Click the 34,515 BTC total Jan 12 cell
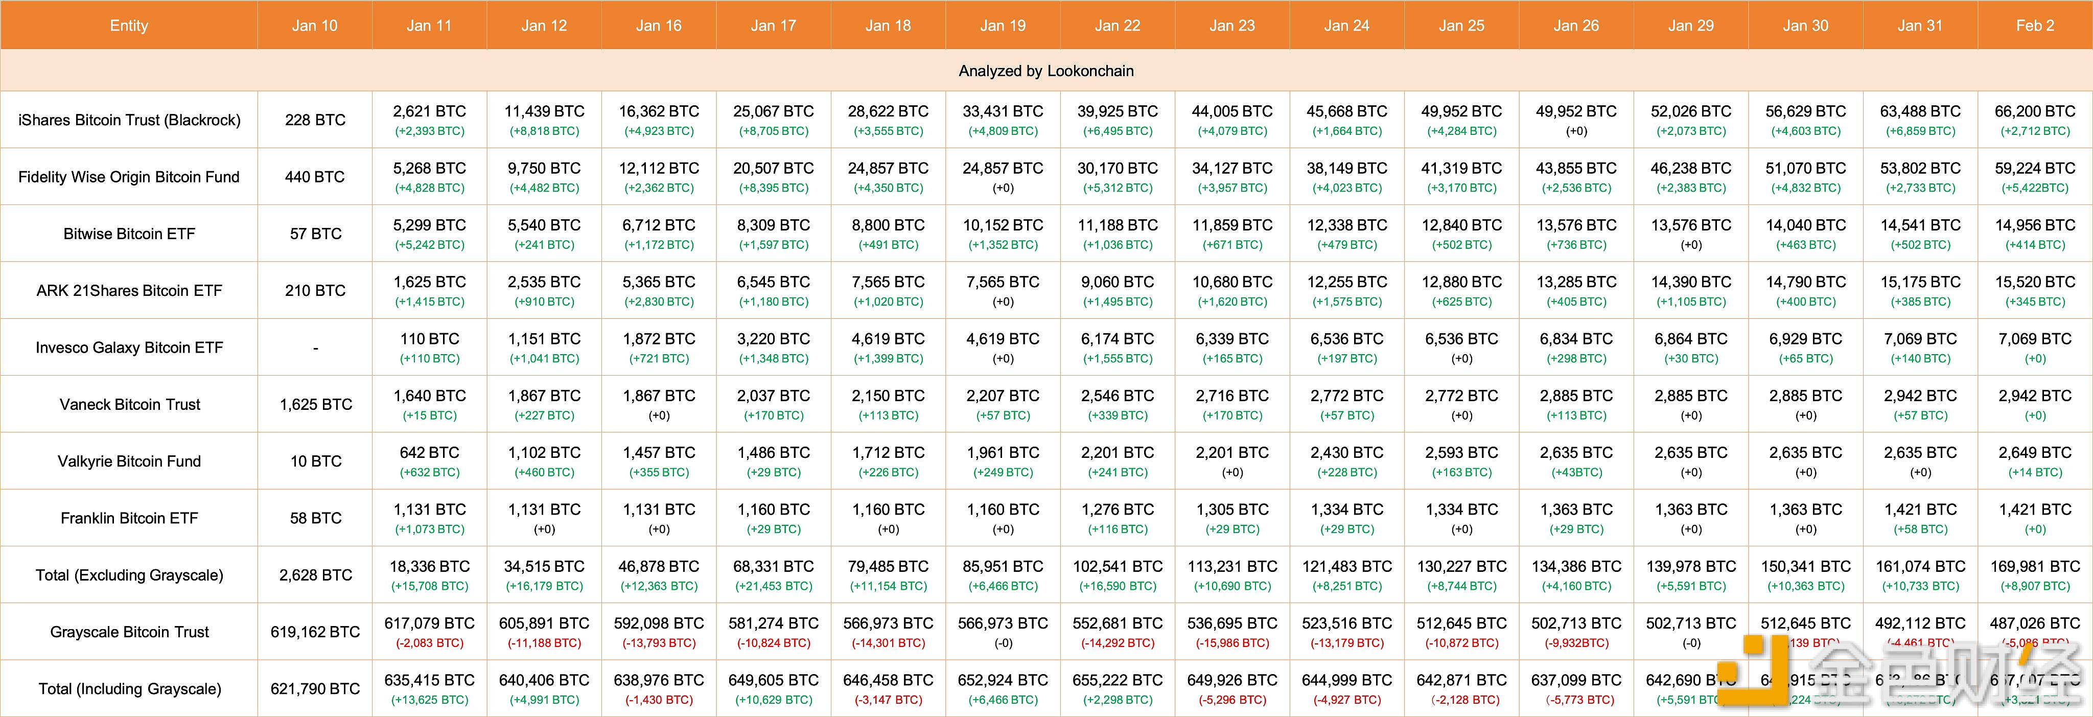Screen dimensions: 2093x717 pos(544,575)
